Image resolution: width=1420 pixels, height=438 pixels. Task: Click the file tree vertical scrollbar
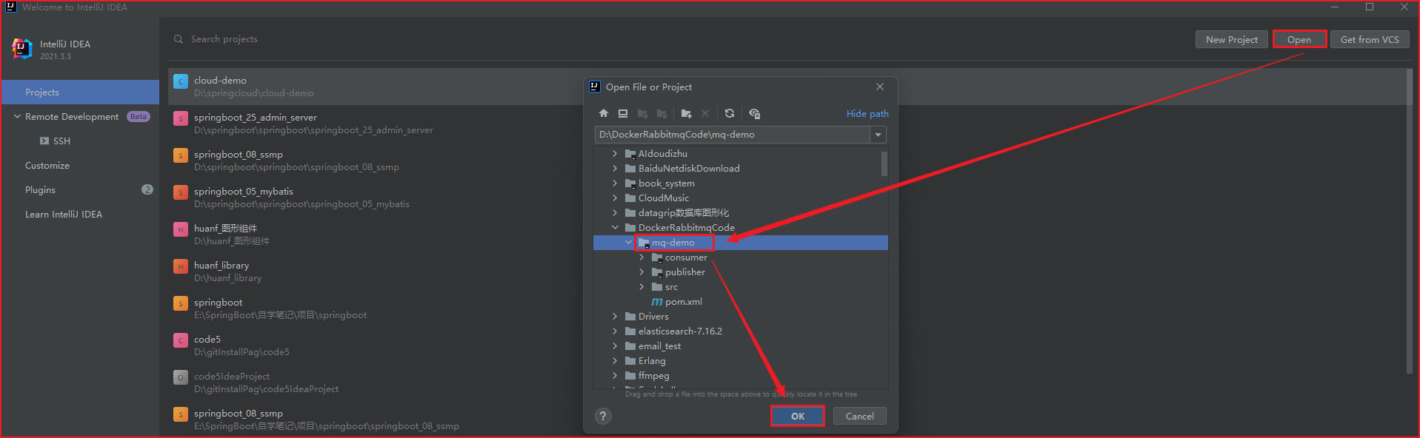point(884,164)
